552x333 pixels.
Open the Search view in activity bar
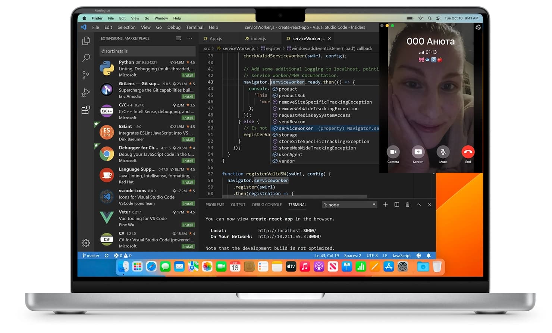[86, 58]
